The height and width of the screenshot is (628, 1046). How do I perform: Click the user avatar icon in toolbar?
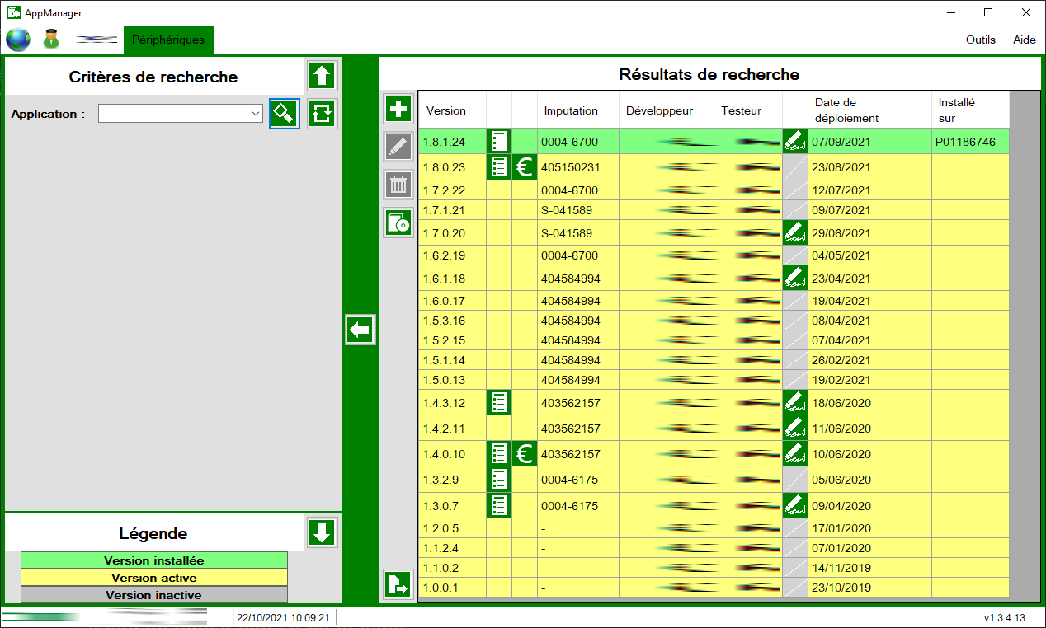click(51, 40)
